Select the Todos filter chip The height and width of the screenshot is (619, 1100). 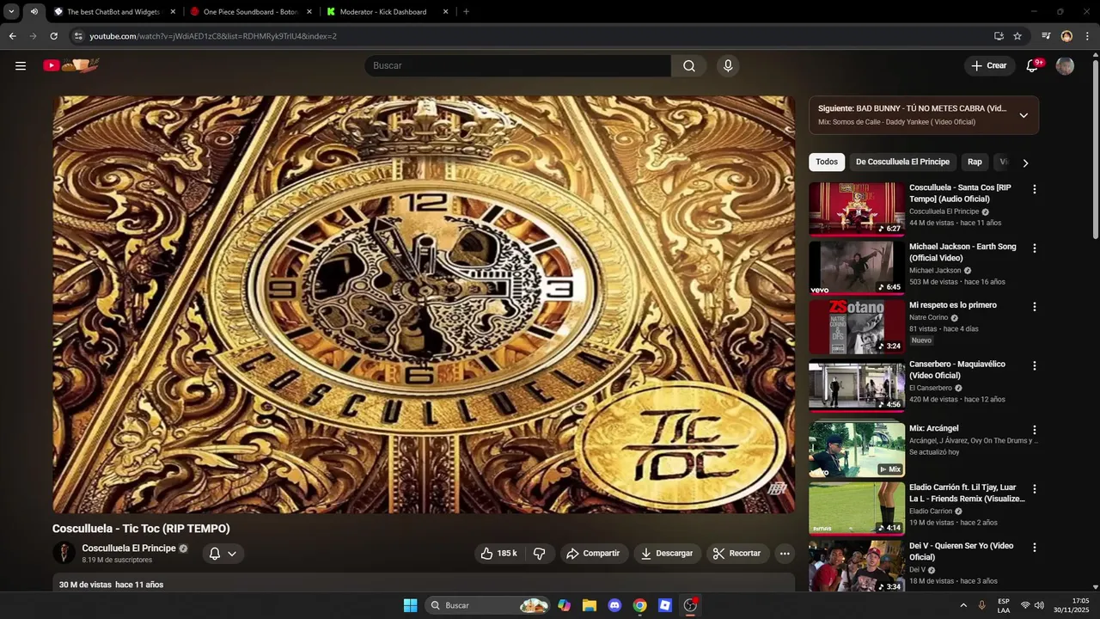(827, 162)
